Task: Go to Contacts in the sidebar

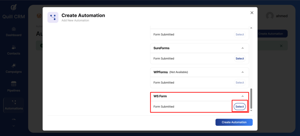Action: tap(13, 50)
